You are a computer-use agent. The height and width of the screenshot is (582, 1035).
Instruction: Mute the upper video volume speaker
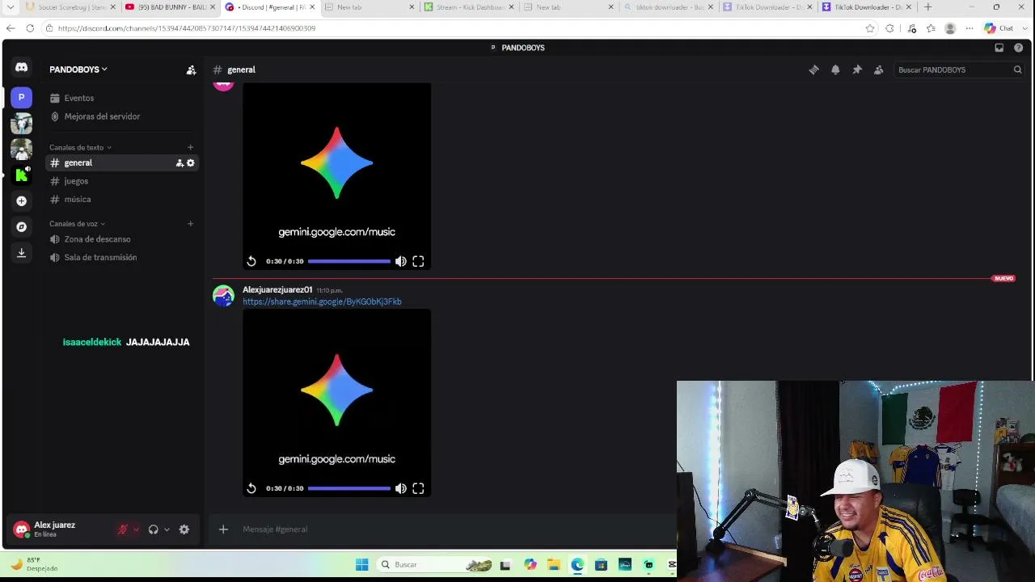[x=401, y=261]
